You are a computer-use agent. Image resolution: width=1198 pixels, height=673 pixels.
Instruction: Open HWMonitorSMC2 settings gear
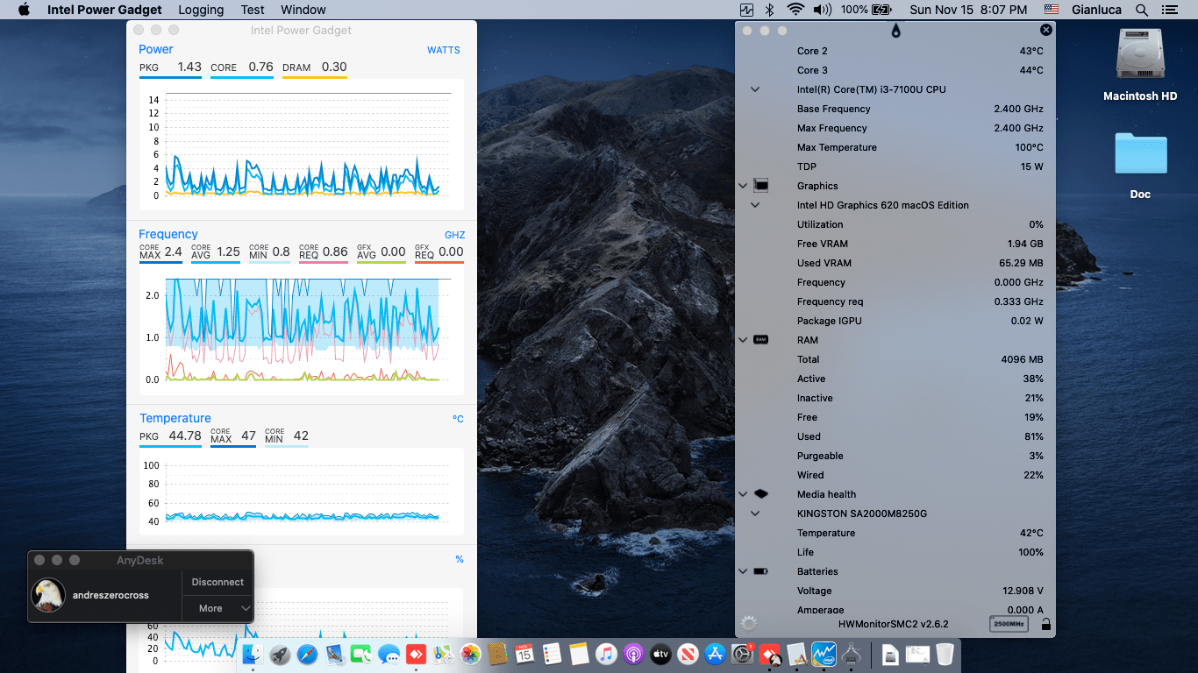pyautogui.click(x=748, y=623)
